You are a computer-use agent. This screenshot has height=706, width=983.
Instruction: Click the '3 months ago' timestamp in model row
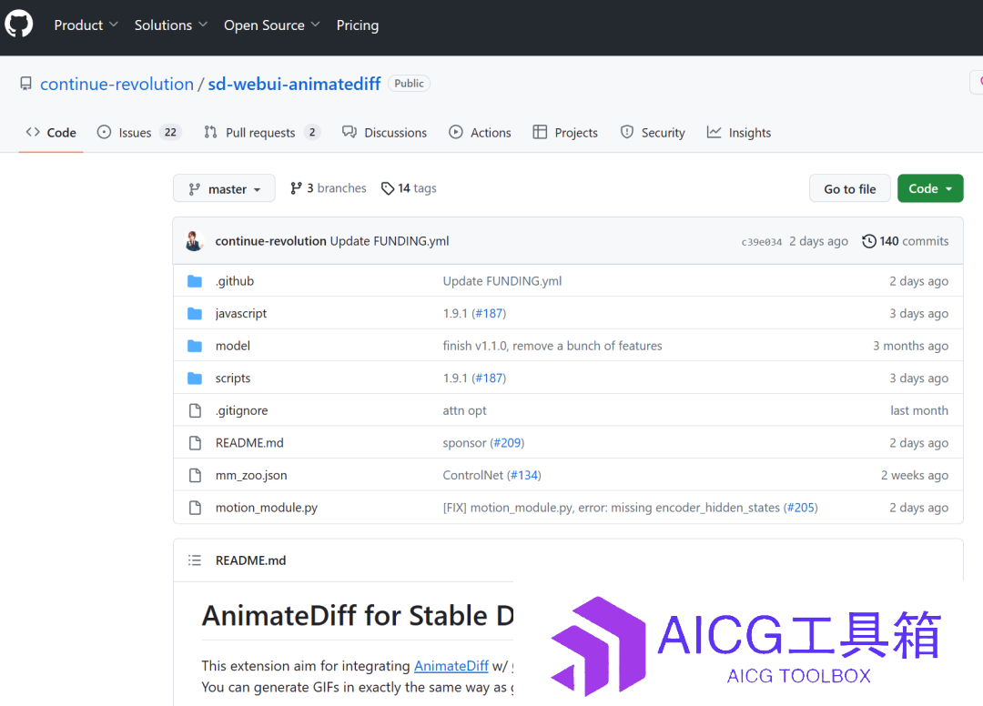coord(910,346)
